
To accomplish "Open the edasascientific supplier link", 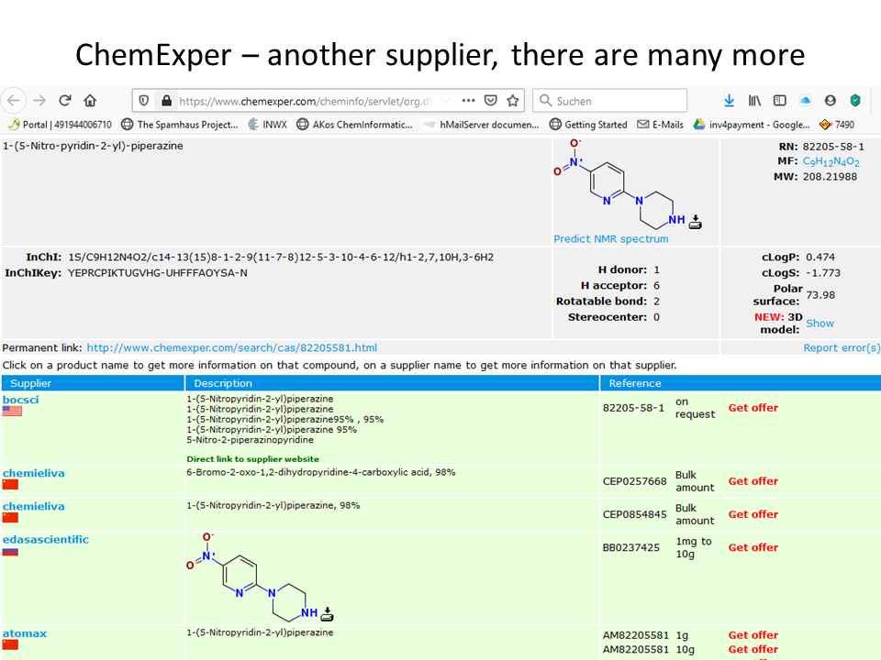I will coord(46,539).
